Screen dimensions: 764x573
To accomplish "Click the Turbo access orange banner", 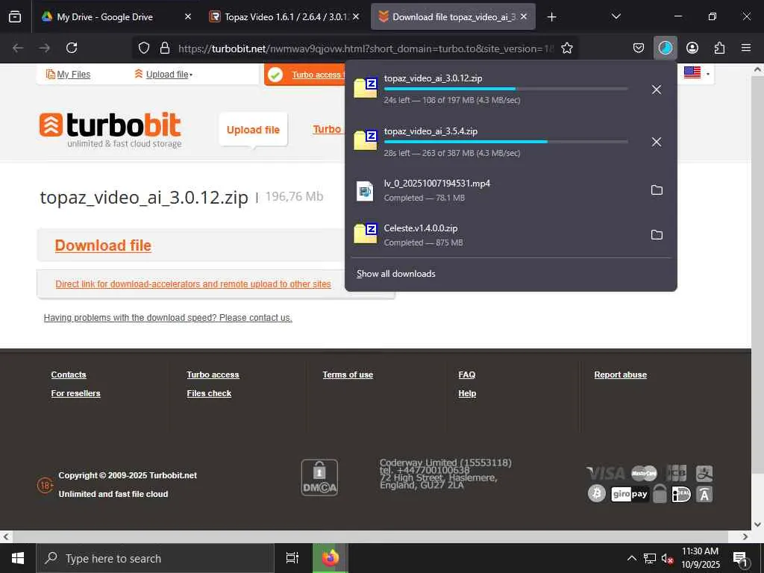I will click(305, 75).
